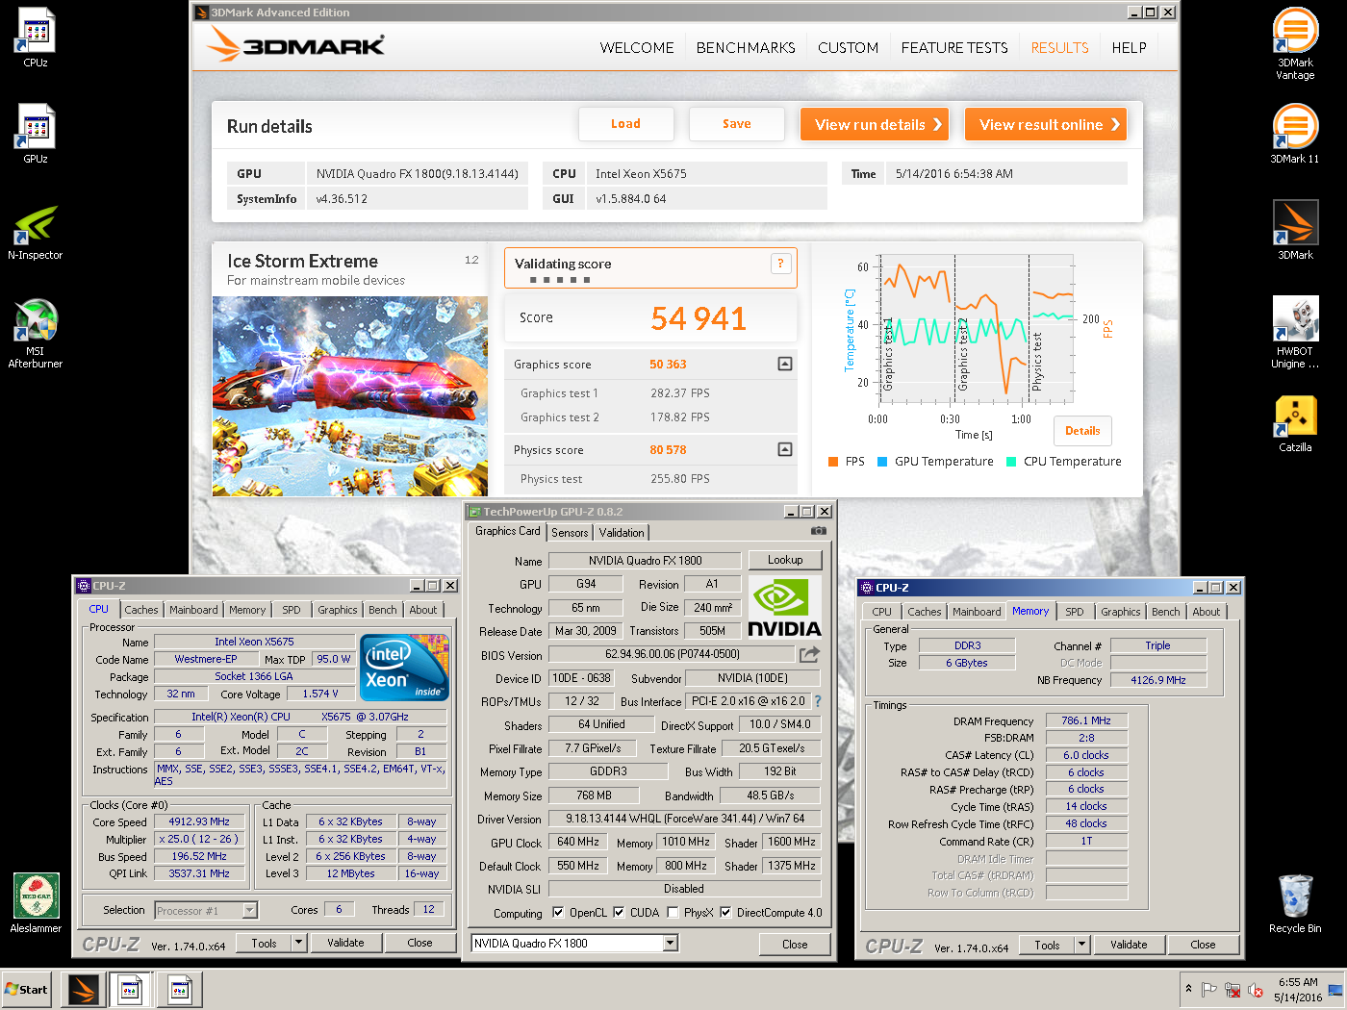The width and height of the screenshot is (1347, 1010).
Task: Click the Windows Start button
Action: (27, 990)
